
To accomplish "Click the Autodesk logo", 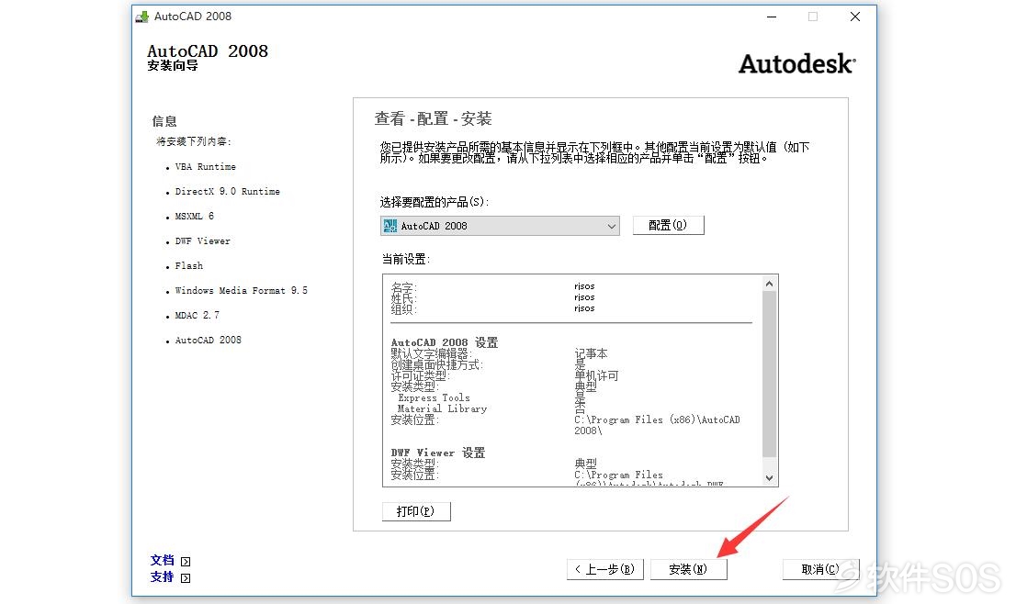I will (797, 63).
